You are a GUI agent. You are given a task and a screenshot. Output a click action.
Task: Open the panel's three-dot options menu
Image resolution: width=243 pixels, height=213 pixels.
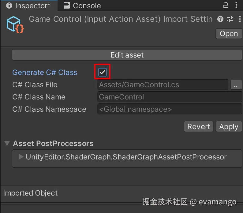[x=236, y=5]
